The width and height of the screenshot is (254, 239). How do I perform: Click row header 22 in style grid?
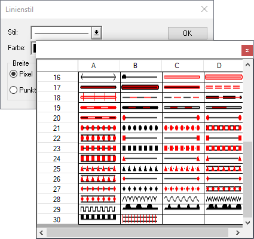57,138
